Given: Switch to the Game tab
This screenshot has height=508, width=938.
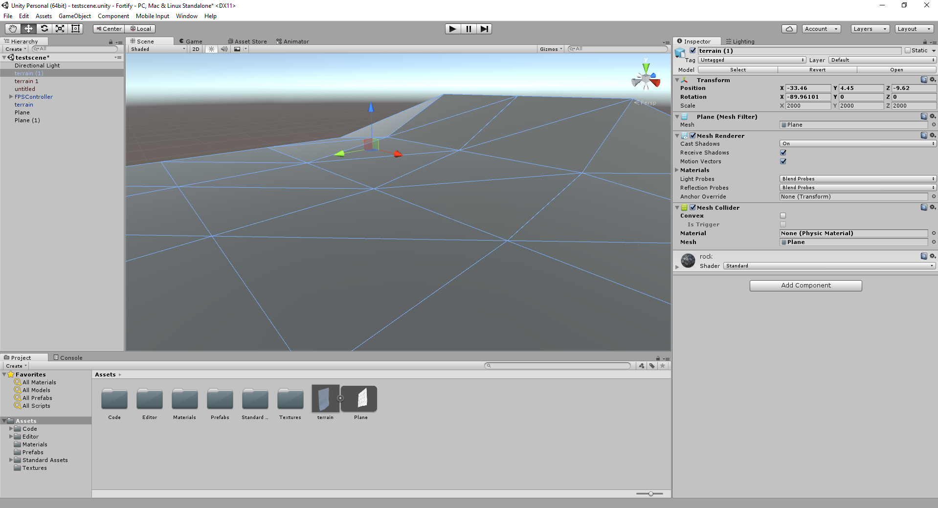Looking at the screenshot, I should (x=191, y=42).
